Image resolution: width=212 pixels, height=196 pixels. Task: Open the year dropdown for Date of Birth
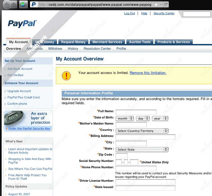tap(160, 118)
